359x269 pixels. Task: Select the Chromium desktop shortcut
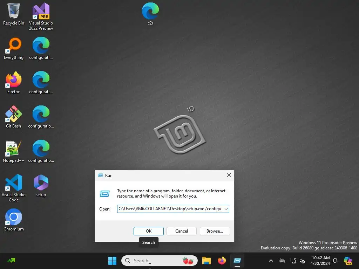14,220
